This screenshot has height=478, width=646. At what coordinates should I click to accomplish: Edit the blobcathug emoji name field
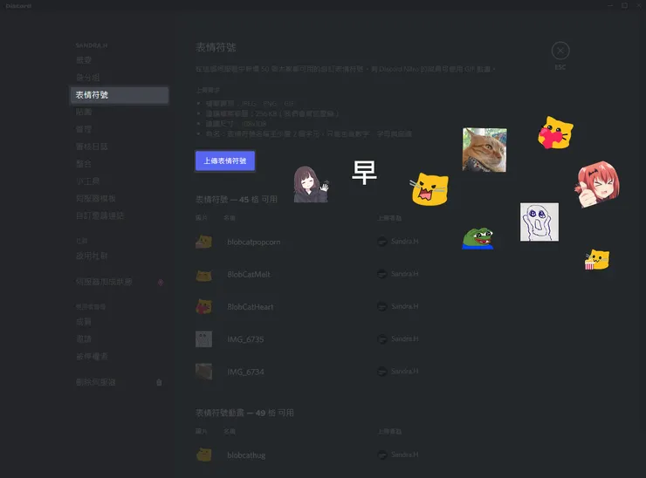246,455
